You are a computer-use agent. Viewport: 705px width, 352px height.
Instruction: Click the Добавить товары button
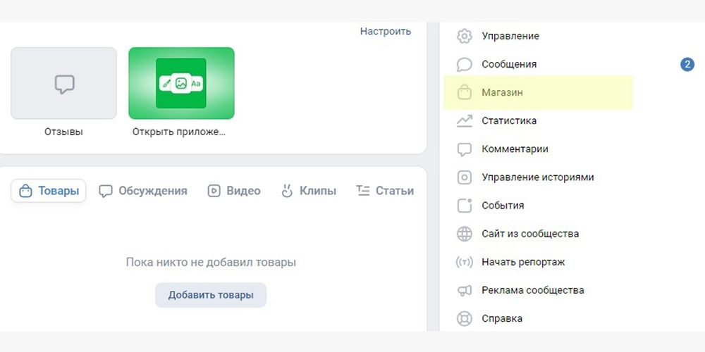(211, 295)
